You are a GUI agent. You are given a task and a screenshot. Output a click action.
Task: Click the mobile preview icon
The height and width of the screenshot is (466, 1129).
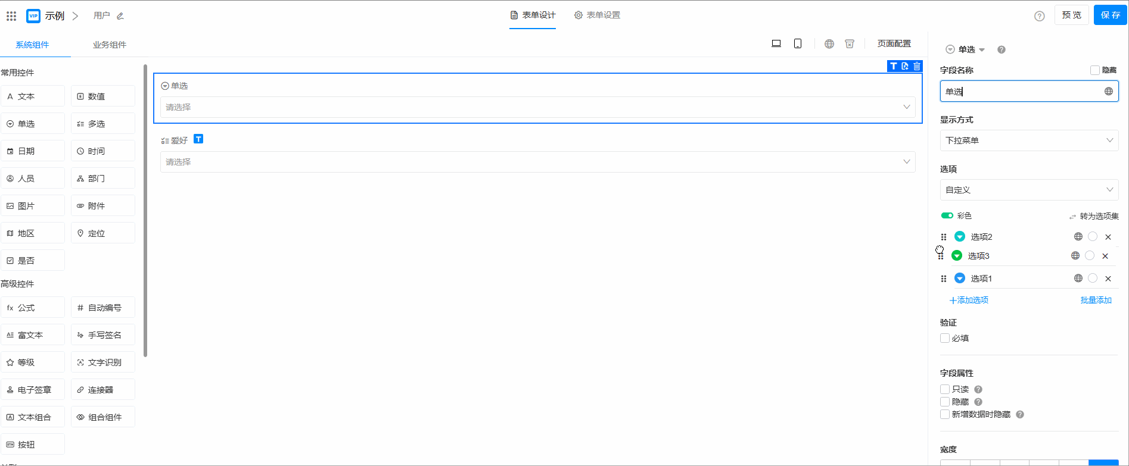pyautogui.click(x=798, y=43)
